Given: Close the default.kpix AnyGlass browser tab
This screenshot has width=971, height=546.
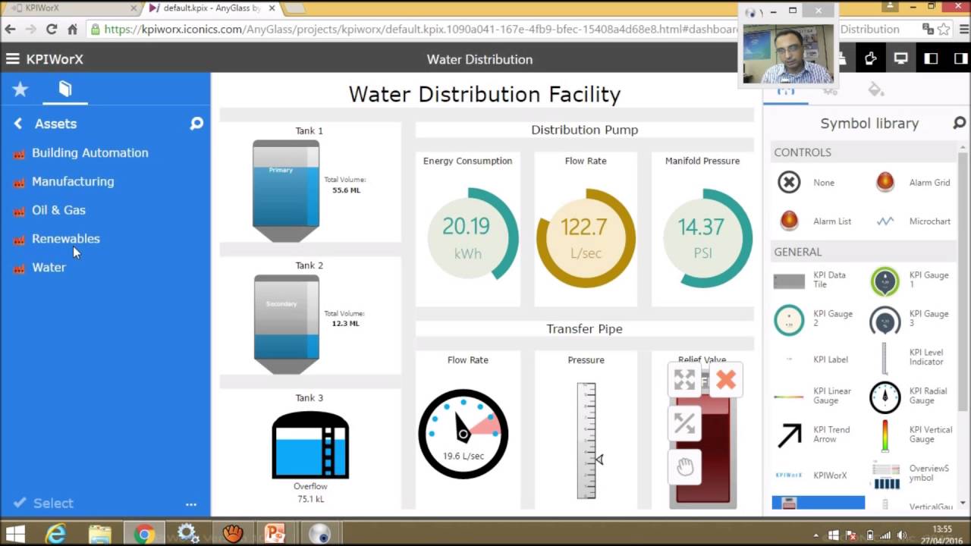Looking at the screenshot, I should (x=272, y=8).
